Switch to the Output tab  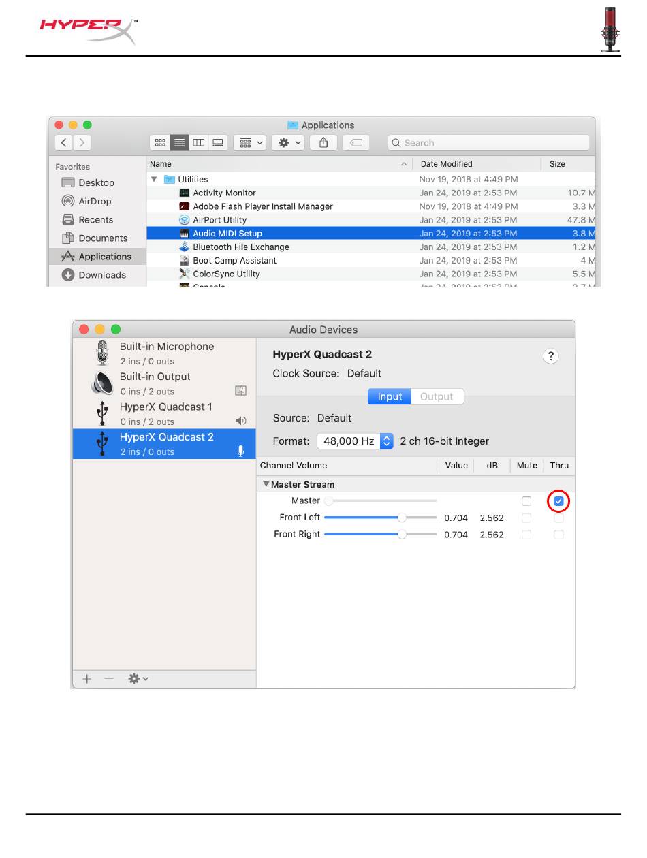[437, 396]
